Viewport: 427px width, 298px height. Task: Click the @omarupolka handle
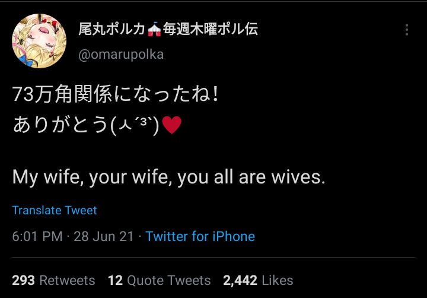click(x=121, y=55)
